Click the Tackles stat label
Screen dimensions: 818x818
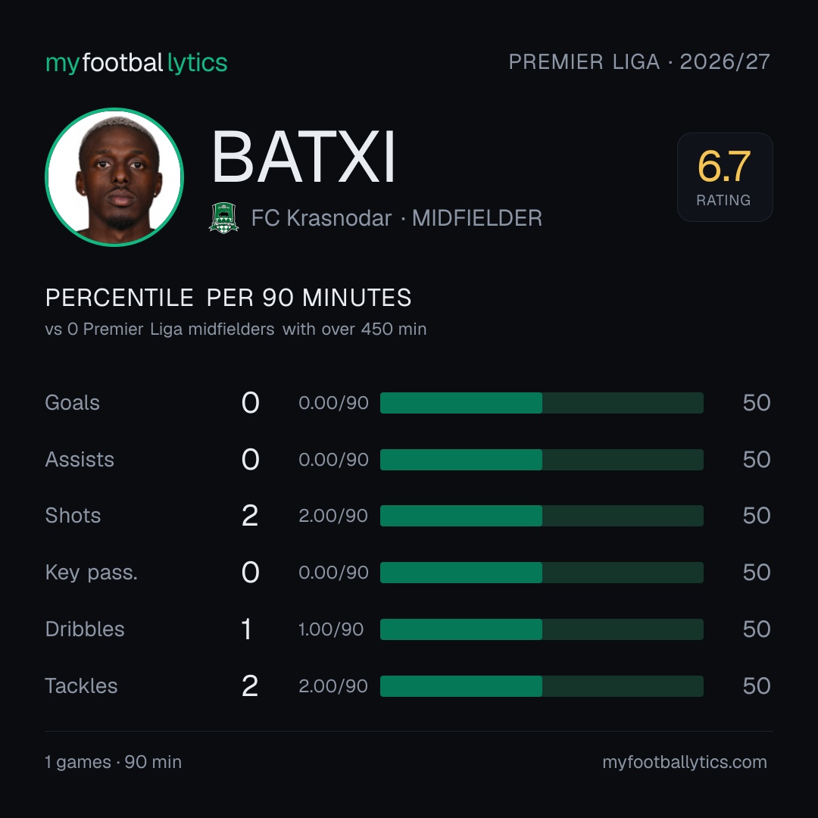tap(81, 686)
